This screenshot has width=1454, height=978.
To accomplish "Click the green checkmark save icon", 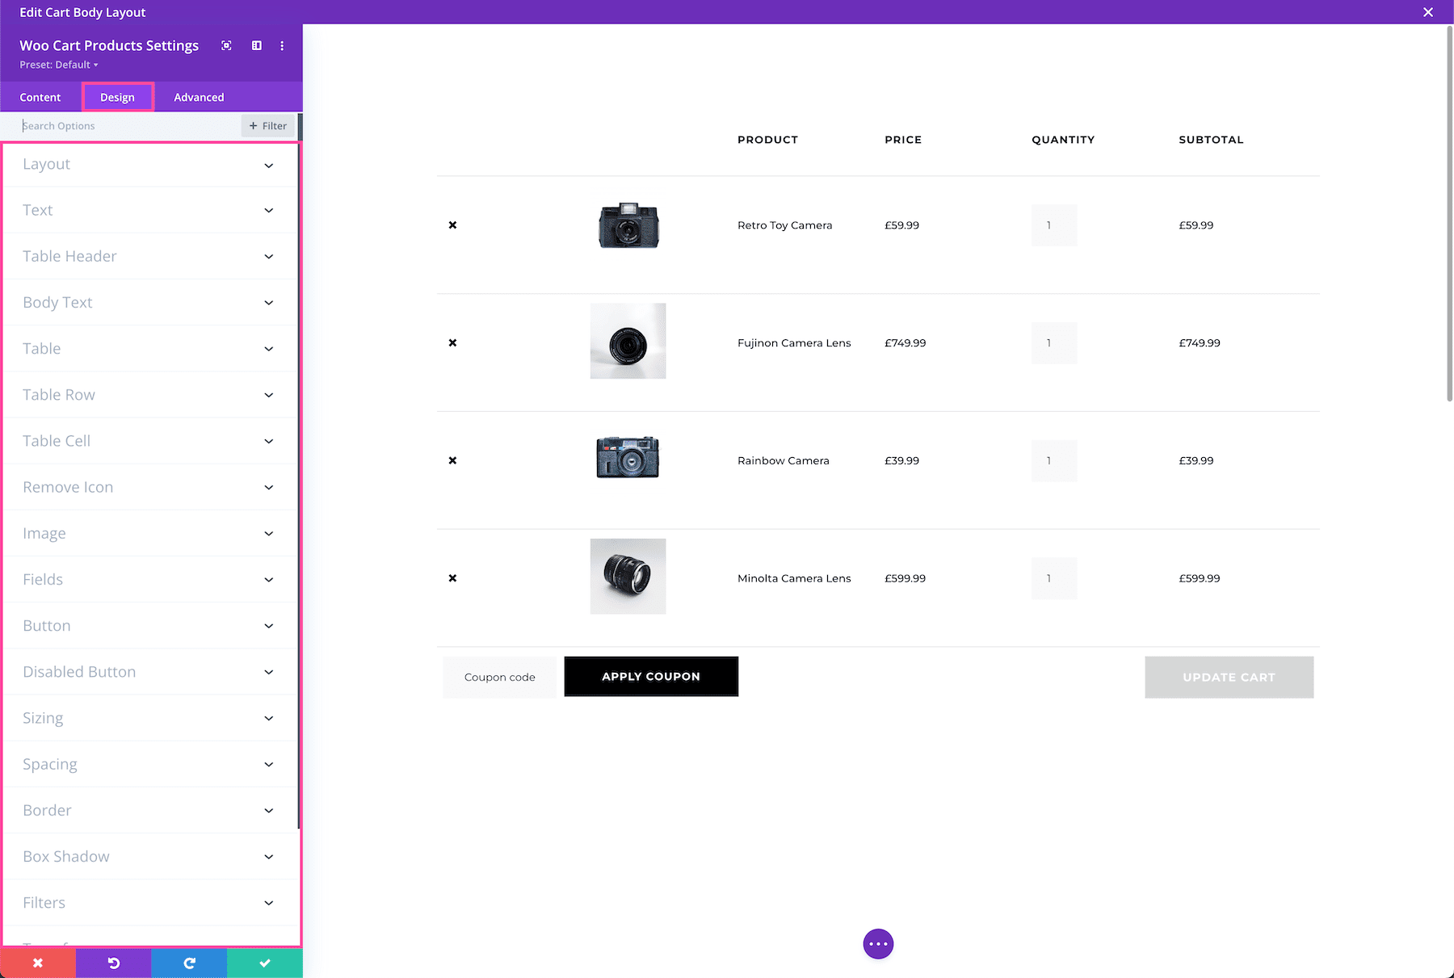I will (265, 963).
